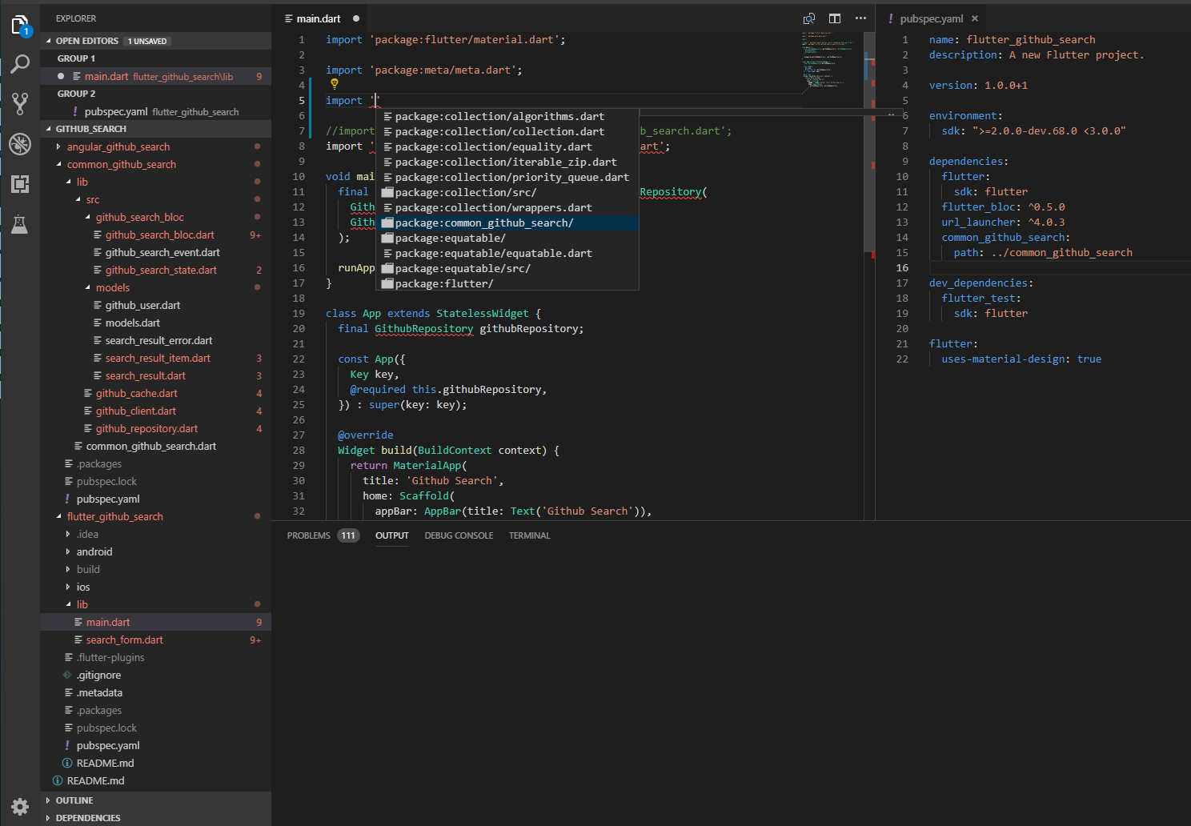This screenshot has height=826, width=1191.
Task: Collapse the OPEN EDITORS section
Action: click(49, 41)
